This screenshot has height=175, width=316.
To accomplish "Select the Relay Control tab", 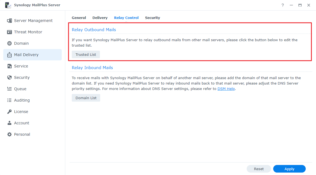I will (126, 18).
